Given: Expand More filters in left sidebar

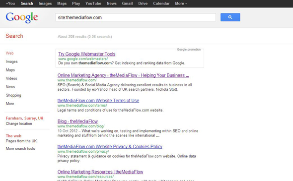Looking at the screenshot, I should 10,104.
